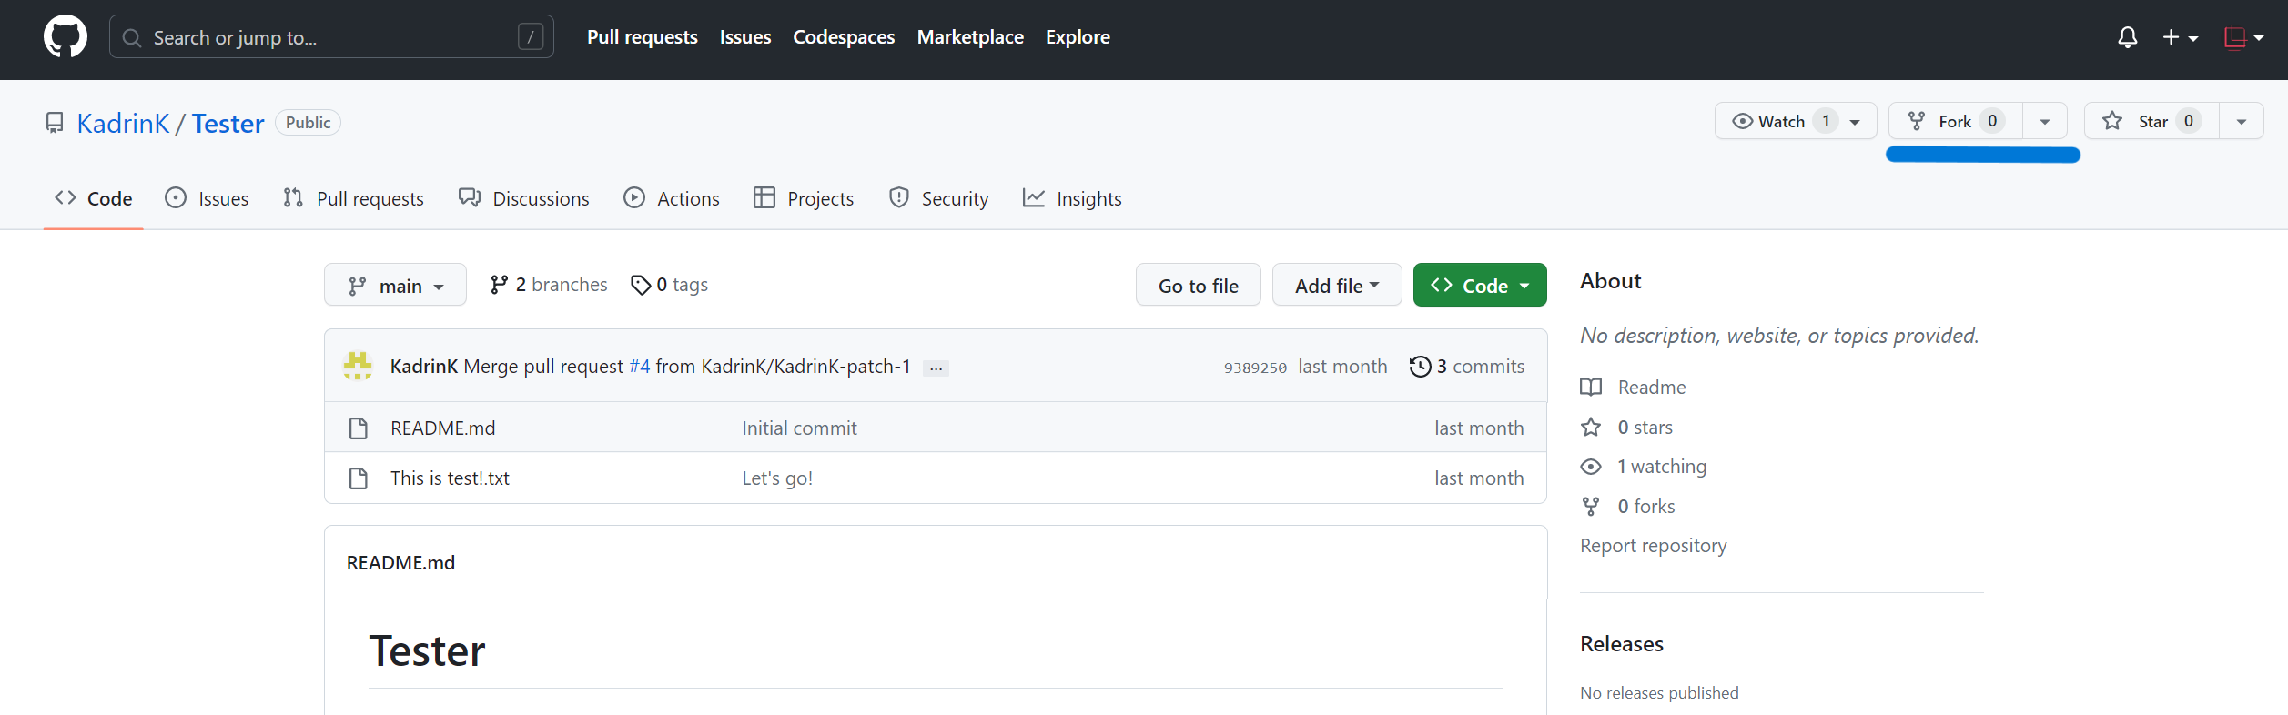
Task: Open pull request #4 link
Action: pyautogui.click(x=640, y=366)
